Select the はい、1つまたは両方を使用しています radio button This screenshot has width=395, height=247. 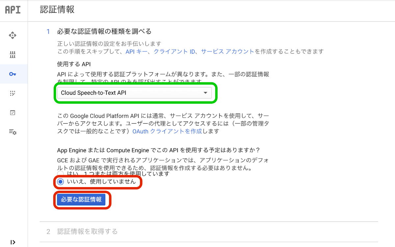pos(60,173)
